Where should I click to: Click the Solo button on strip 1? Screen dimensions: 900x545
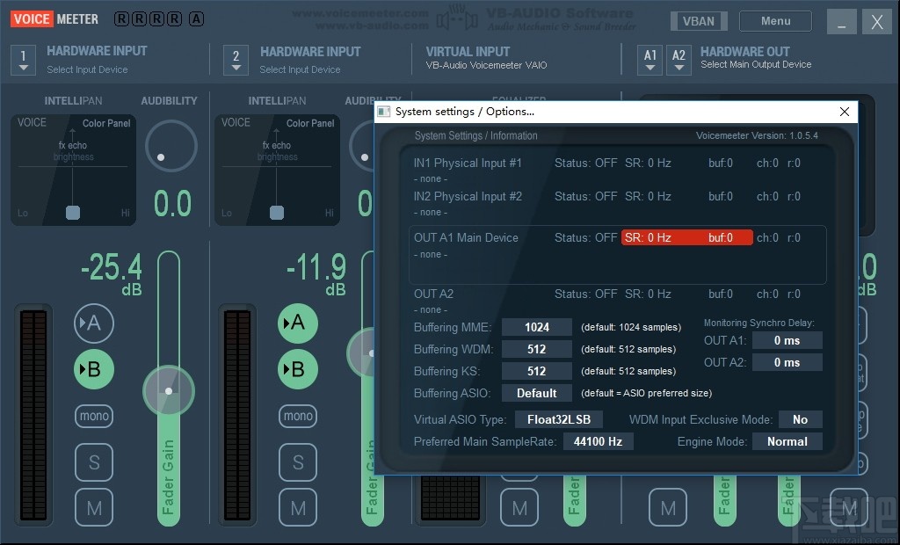tap(93, 462)
